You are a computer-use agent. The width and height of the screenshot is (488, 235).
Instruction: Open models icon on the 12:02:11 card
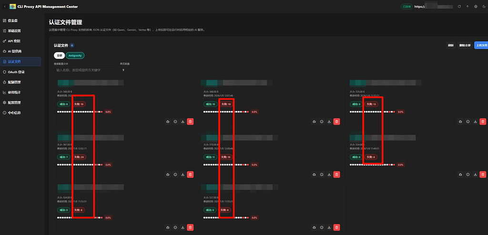pyautogui.click(x=168, y=175)
